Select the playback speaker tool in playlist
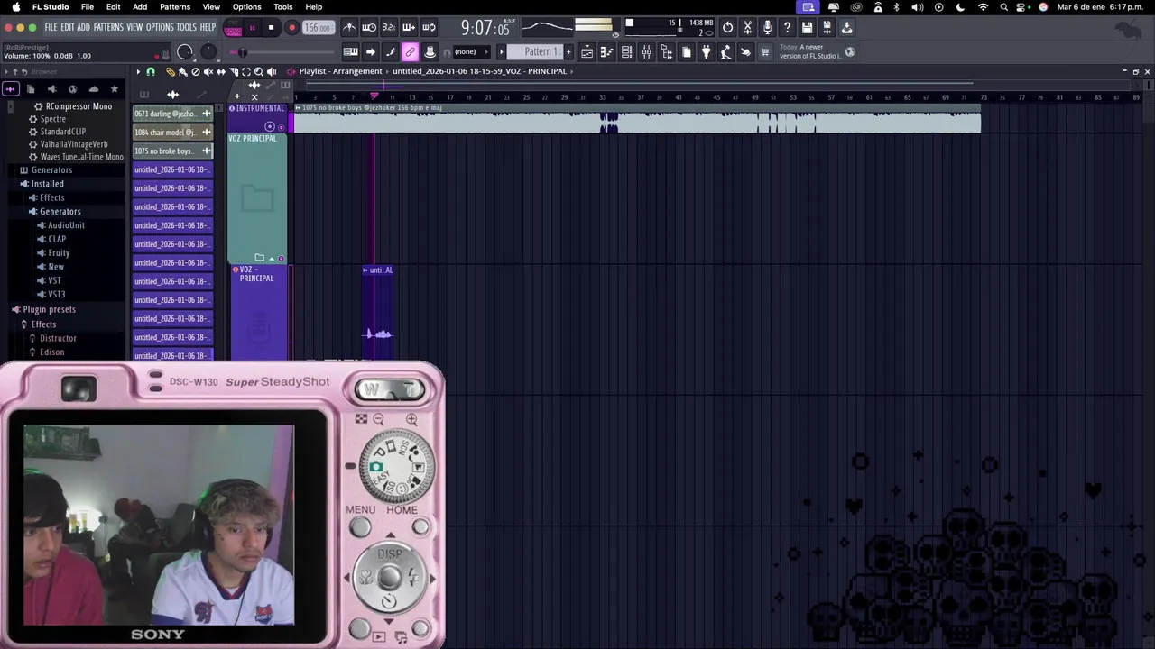The width and height of the screenshot is (1155, 649). pyautogui.click(x=272, y=71)
